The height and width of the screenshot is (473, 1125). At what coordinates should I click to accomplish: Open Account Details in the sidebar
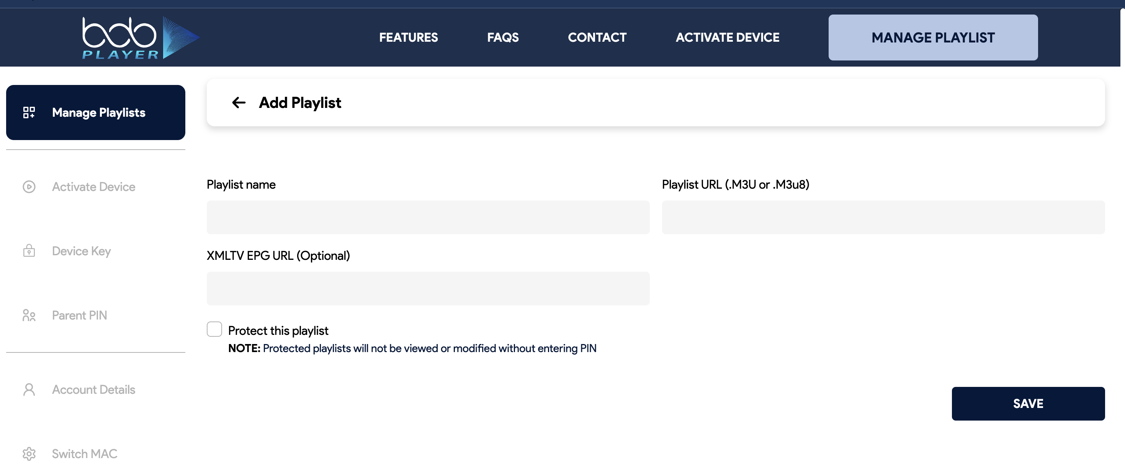click(93, 389)
